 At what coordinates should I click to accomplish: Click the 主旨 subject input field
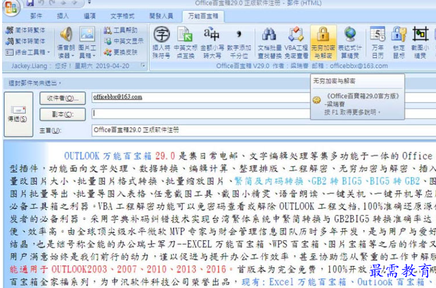tap(263, 130)
